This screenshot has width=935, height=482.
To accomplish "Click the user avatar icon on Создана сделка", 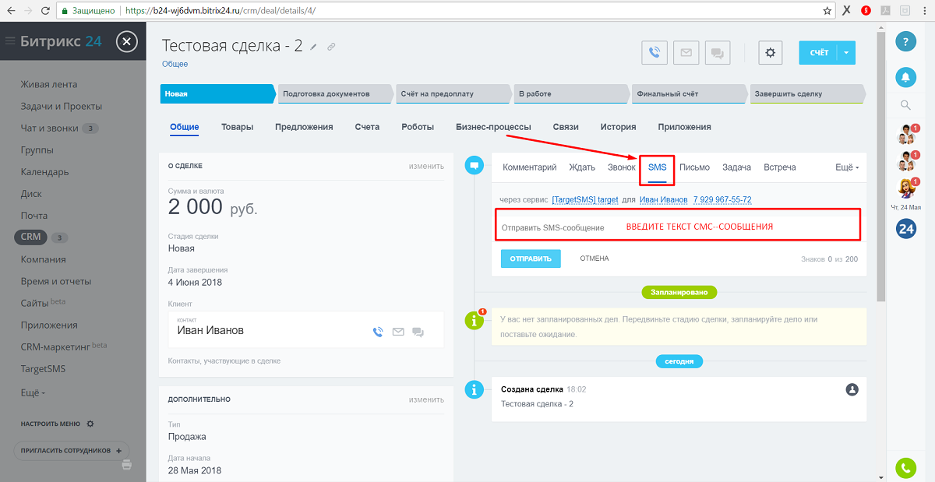I will (852, 389).
